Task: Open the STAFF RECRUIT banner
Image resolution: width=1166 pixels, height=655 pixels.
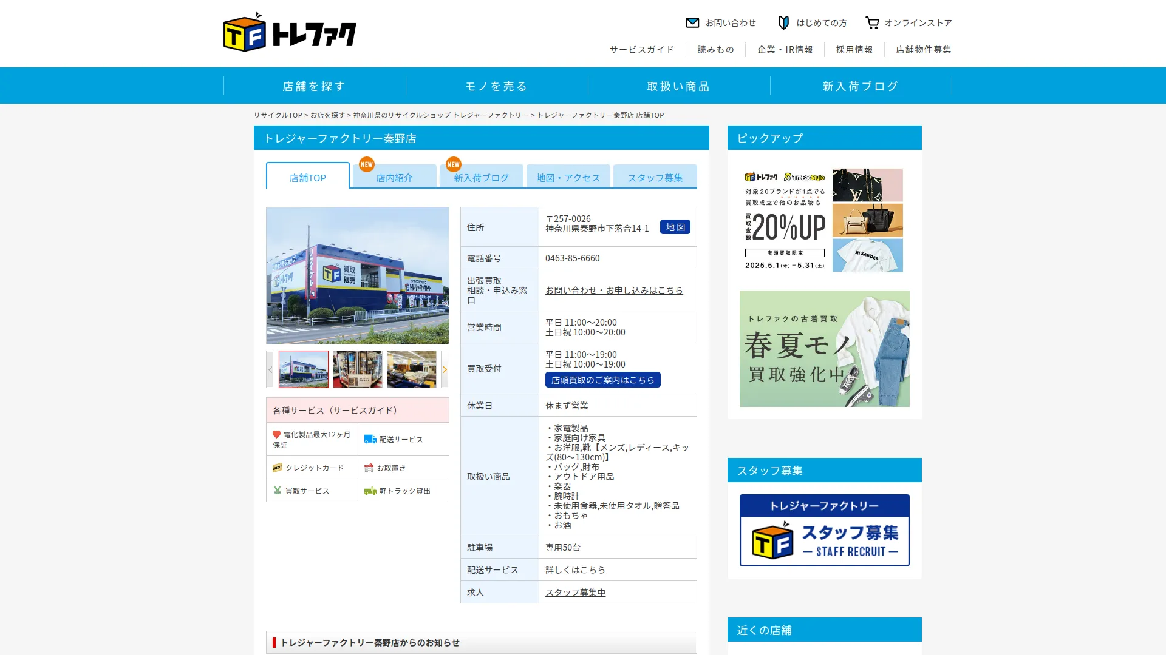Action: pos(825,530)
